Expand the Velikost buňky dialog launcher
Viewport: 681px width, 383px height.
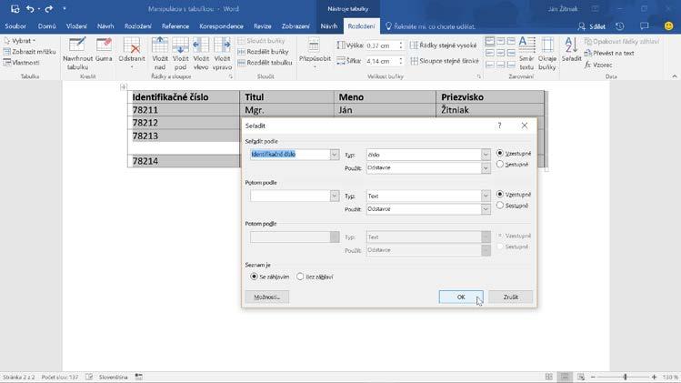pos(479,76)
